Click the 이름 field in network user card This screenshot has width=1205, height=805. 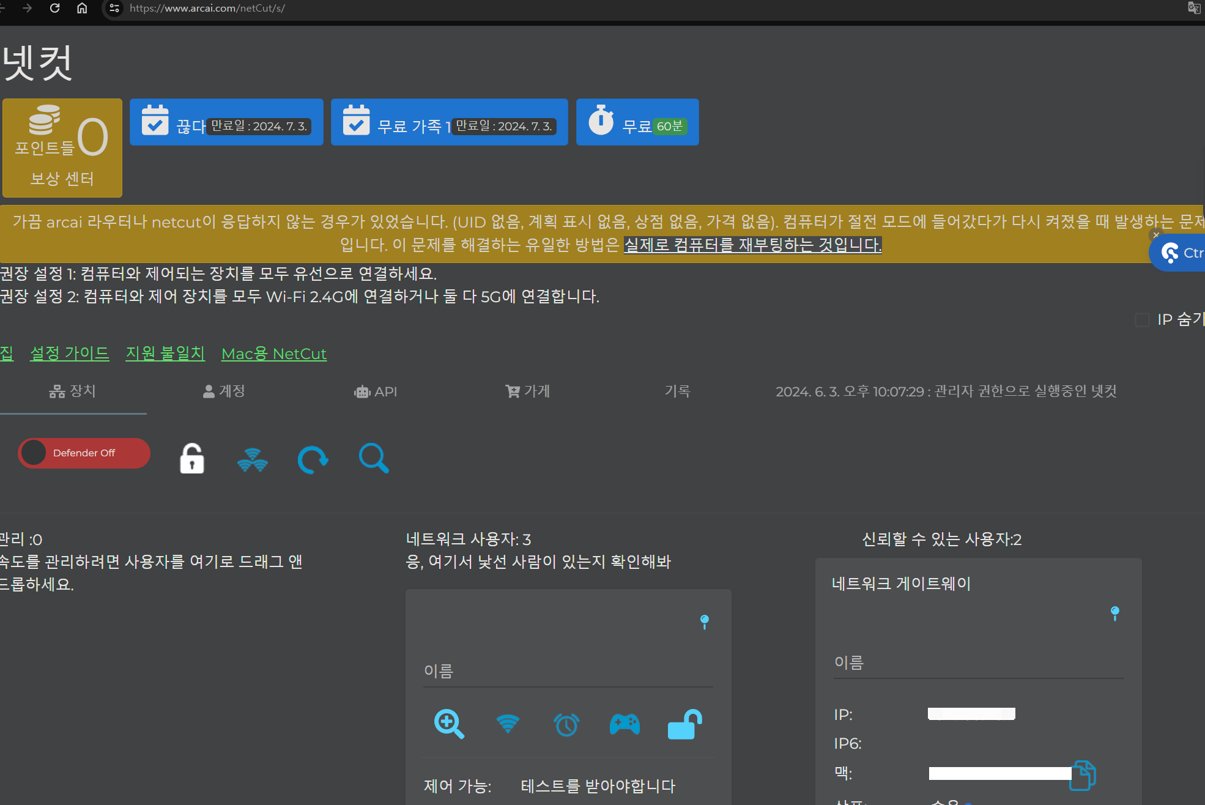pyautogui.click(x=568, y=671)
